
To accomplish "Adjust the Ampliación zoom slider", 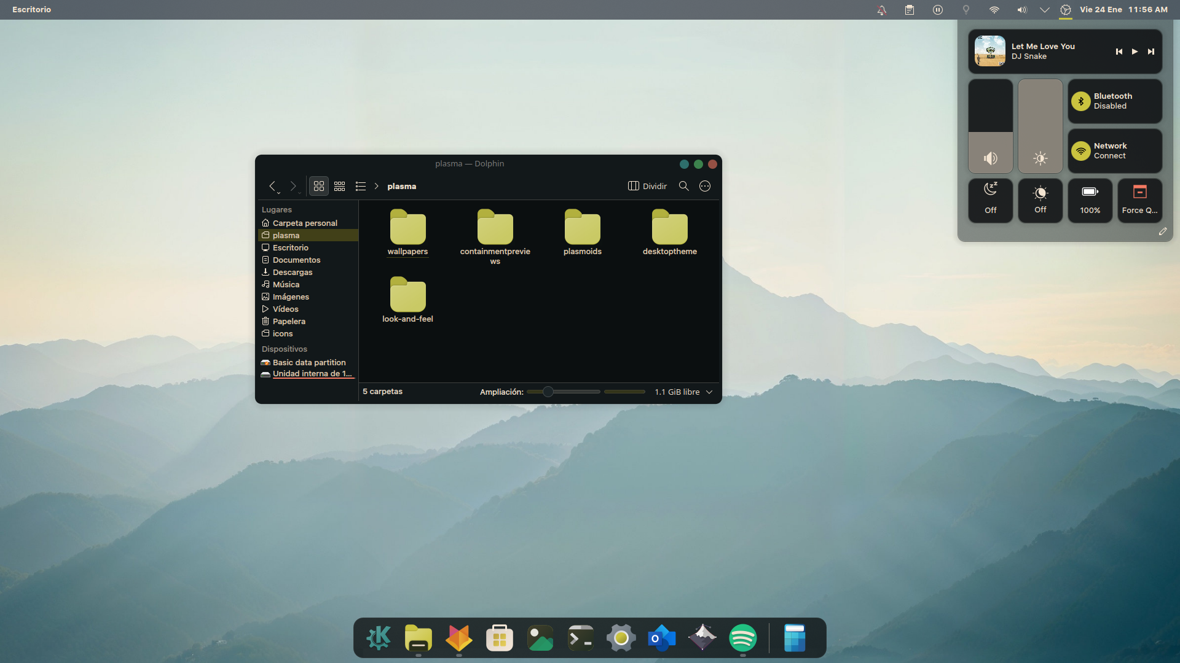I will 563,392.
